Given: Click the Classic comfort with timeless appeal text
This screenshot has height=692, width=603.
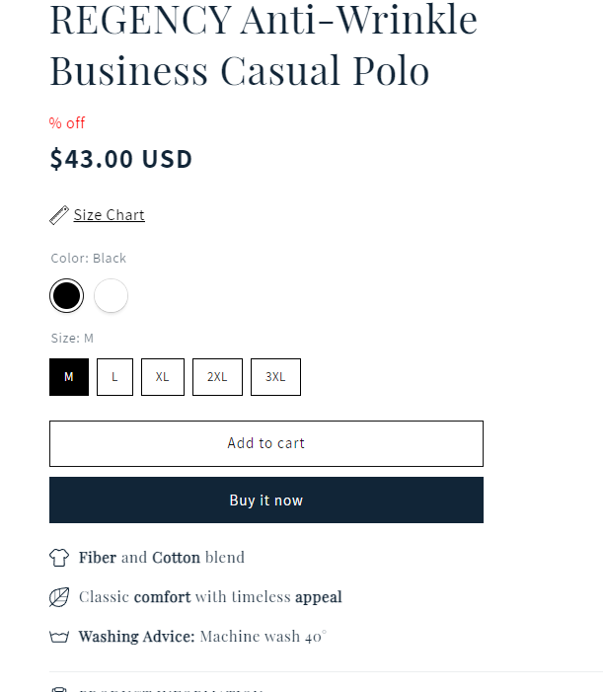Looking at the screenshot, I should [x=210, y=597].
